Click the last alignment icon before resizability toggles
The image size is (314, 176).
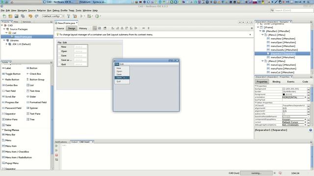(x=136, y=28)
